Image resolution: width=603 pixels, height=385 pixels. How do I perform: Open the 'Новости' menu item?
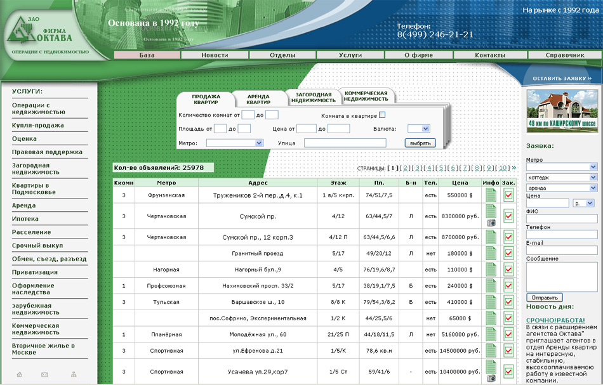[215, 55]
